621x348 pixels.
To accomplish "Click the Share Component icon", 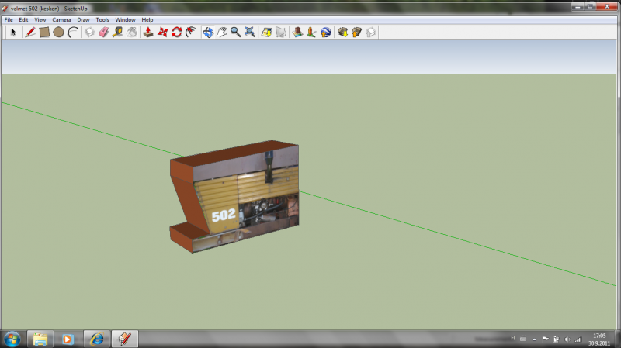I will coord(371,32).
